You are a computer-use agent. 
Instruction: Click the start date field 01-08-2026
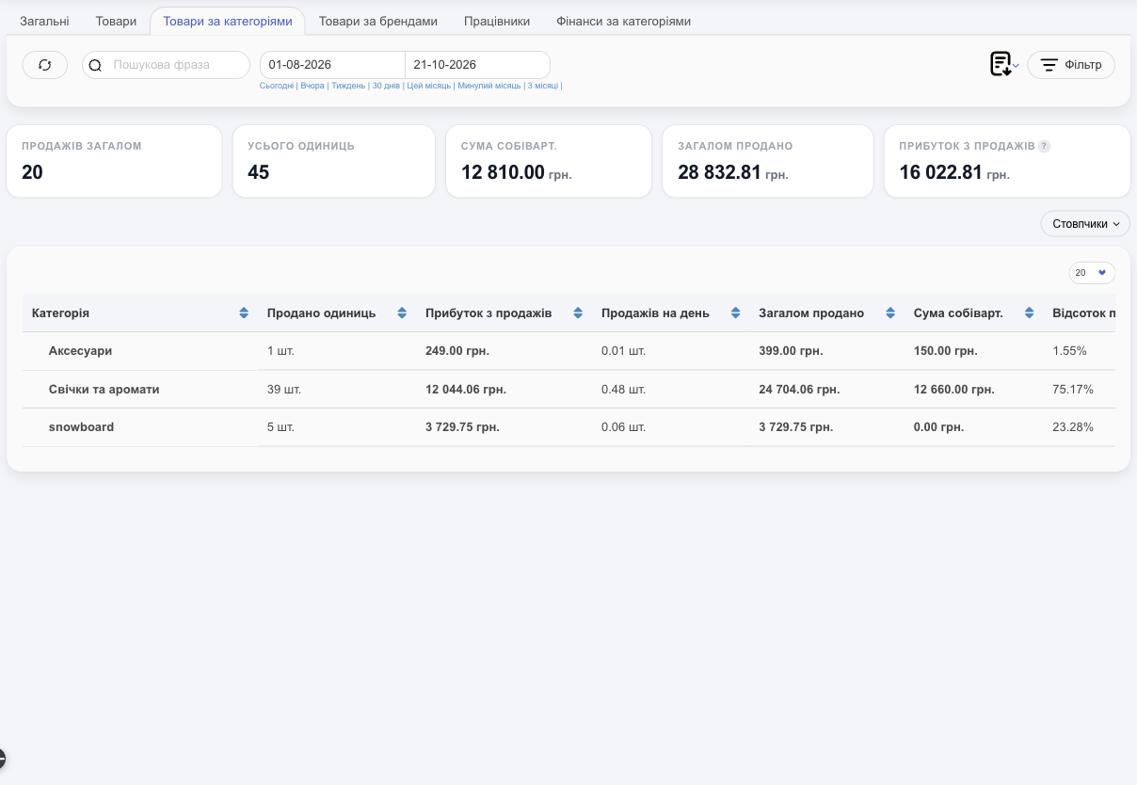[332, 65]
